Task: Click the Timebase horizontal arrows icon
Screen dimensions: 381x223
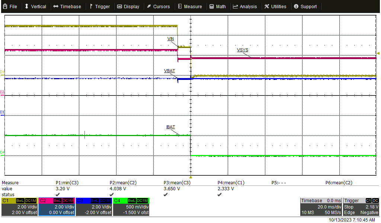Action: (56, 6)
